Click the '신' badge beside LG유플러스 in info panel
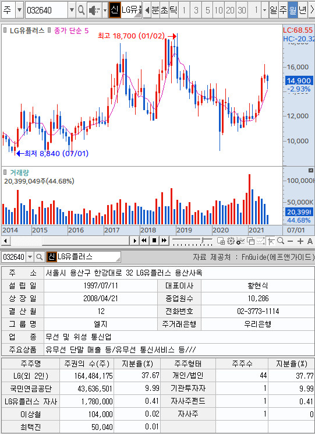This screenshot has width=315, height=434. [51, 256]
